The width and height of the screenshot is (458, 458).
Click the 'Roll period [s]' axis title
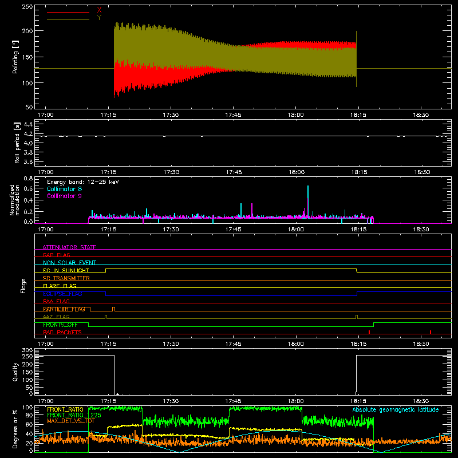tap(17, 143)
